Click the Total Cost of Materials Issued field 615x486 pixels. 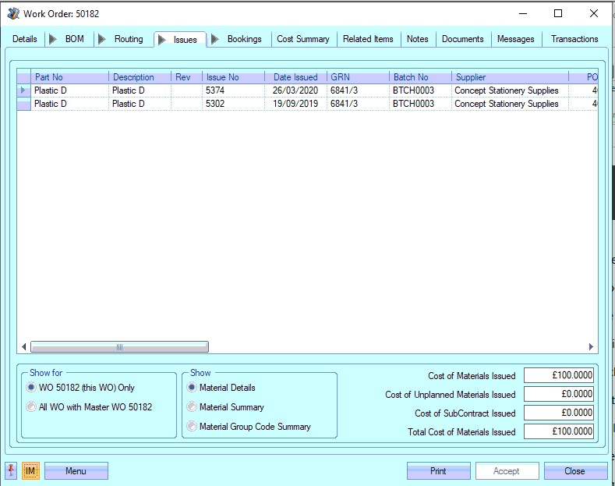point(558,432)
